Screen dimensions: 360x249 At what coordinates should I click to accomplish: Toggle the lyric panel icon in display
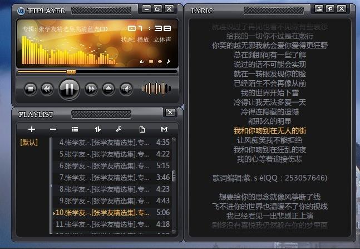[160, 62]
